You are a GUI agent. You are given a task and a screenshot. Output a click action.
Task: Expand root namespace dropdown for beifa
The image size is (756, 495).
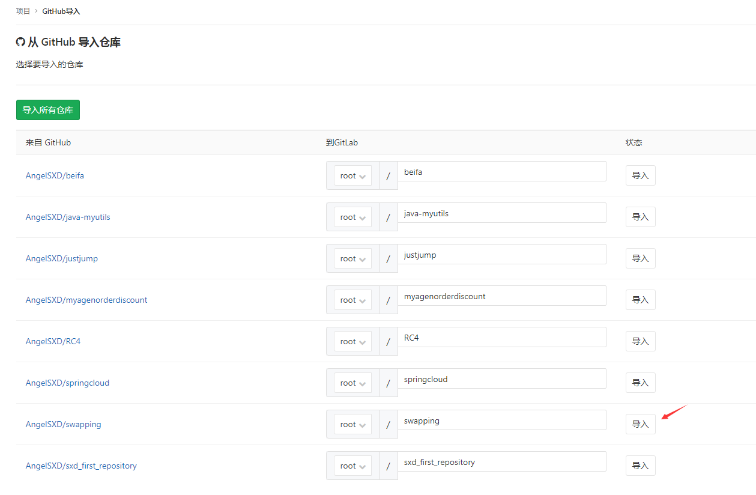tap(352, 176)
